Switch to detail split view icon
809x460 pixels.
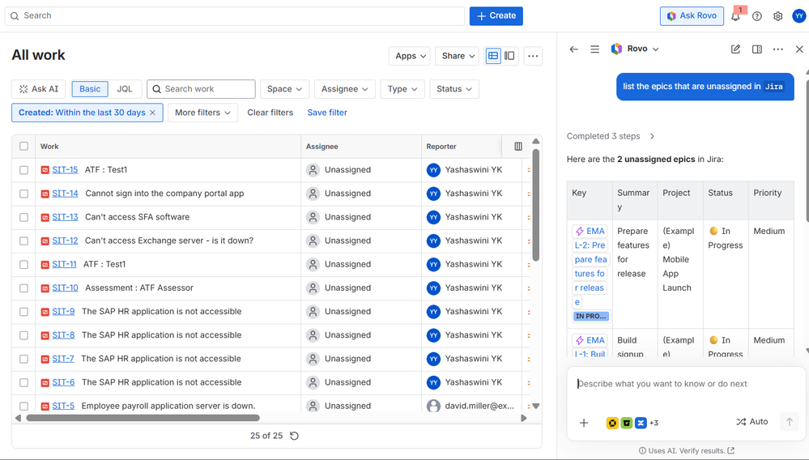pos(509,56)
